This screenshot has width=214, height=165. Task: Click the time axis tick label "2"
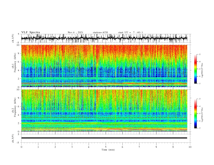click(x=55, y=147)
